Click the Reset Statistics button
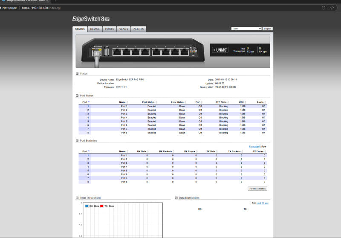Image resolution: width=341 pixels, height=238 pixels. coord(257,189)
